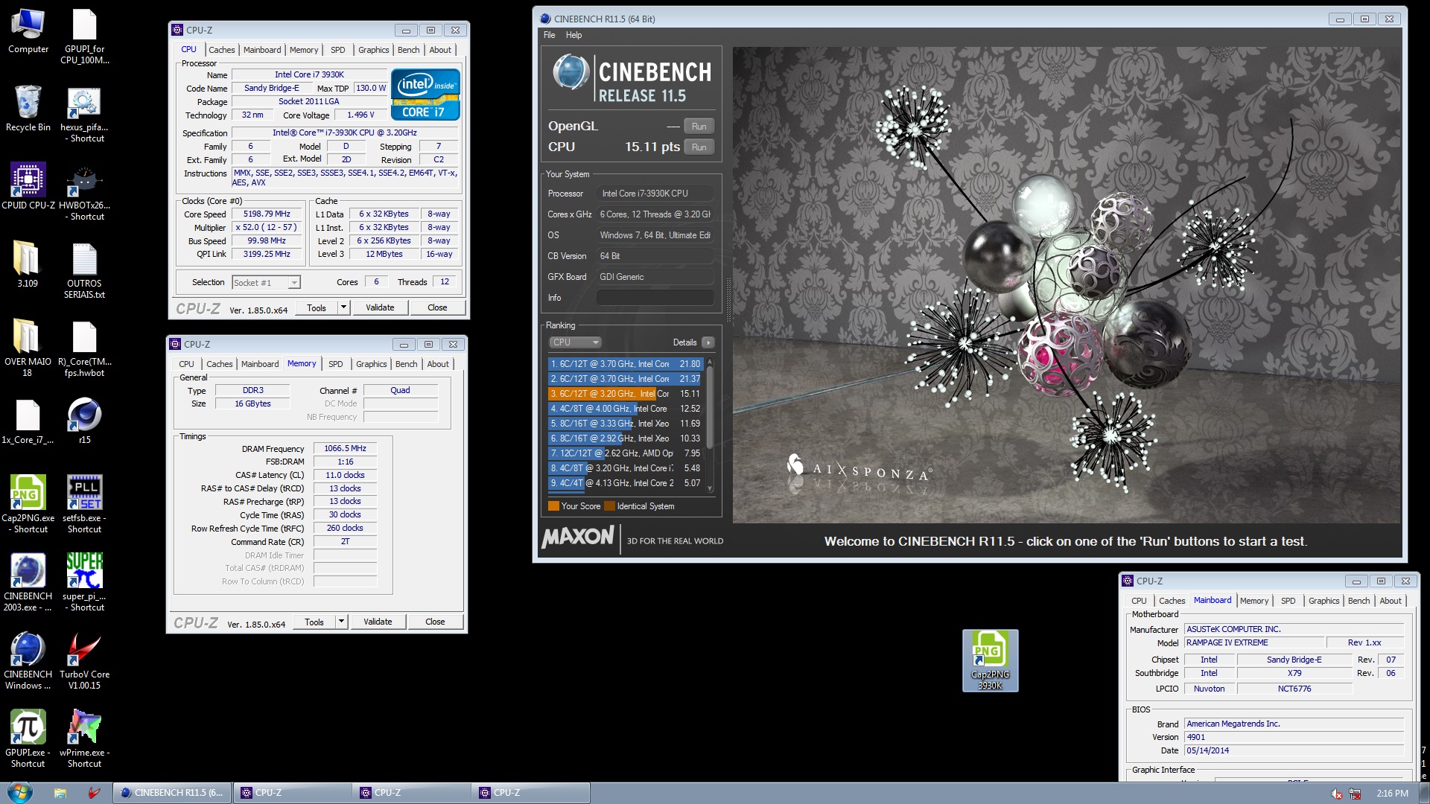This screenshot has width=1430, height=804.
Task: Open the 3.109 folder icon
Action: 28,264
